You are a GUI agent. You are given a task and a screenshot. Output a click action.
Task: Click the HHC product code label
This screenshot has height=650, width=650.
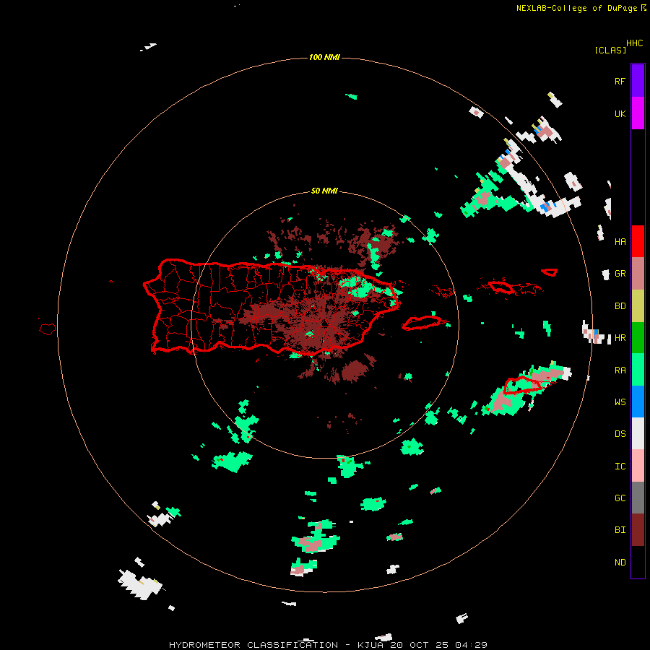634,43
